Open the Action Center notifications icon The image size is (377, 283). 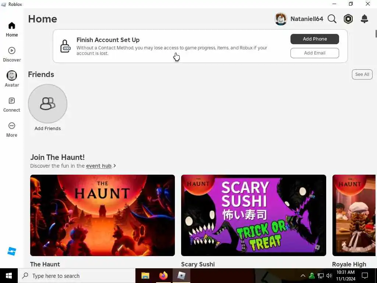pos(365,276)
